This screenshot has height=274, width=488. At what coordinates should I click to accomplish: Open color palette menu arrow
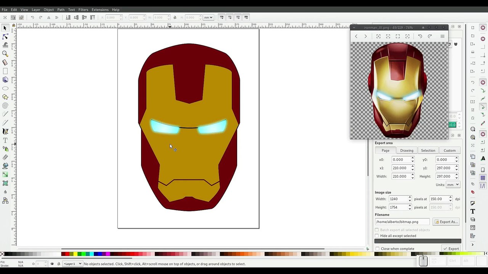[486, 254]
